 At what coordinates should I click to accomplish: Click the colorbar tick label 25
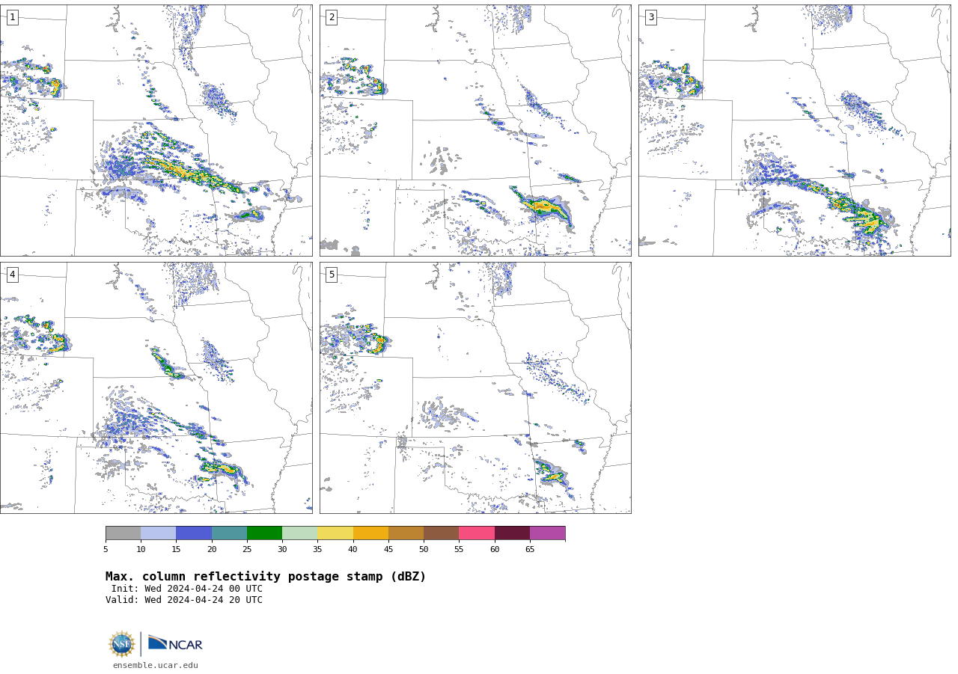coord(247,550)
